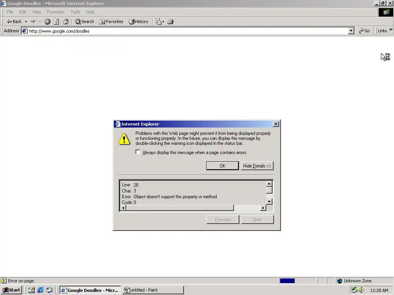Click the page icon in address bar

coord(25,31)
